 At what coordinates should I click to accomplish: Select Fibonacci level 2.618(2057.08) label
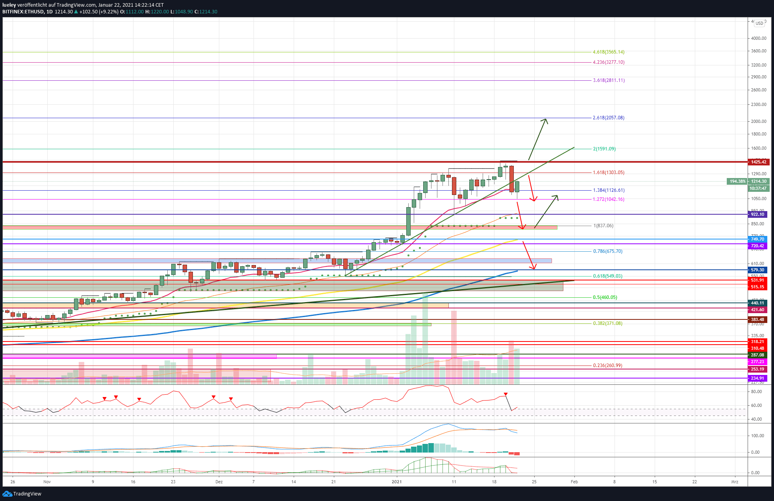[609, 118]
